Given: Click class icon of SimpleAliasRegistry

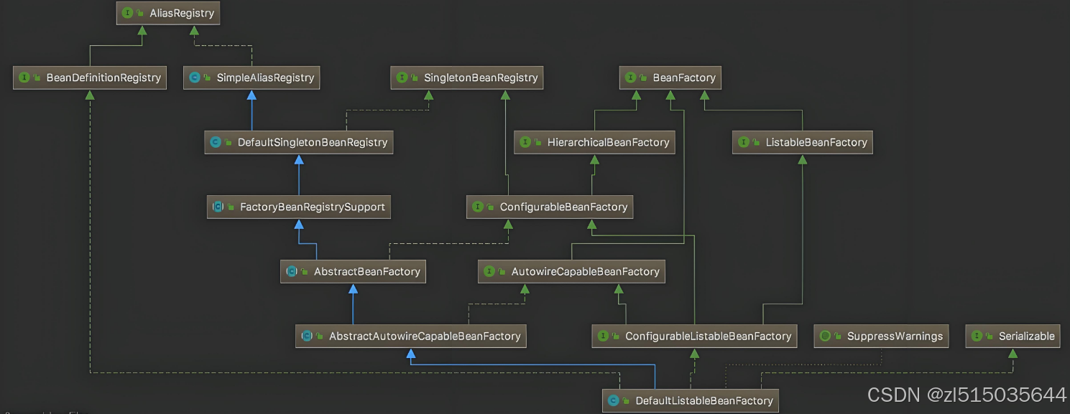Looking at the screenshot, I should pyautogui.click(x=195, y=77).
